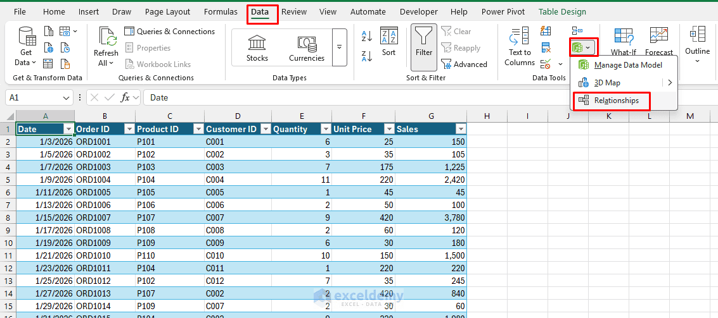The width and height of the screenshot is (718, 318).
Task: Expand the Data Types gallery
Action: 339,47
